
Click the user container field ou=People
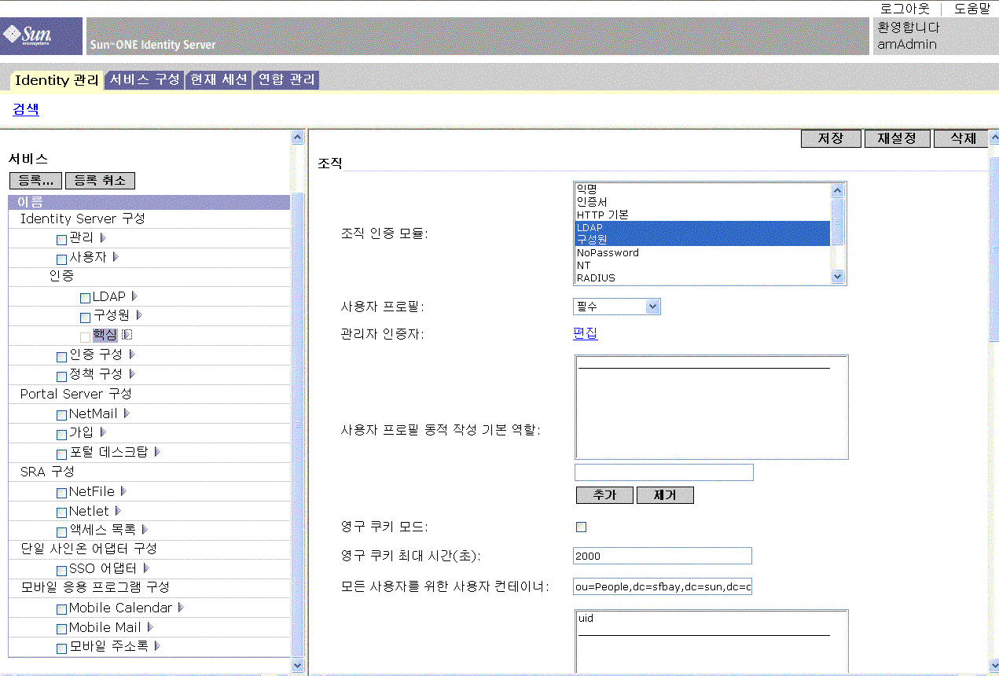click(663, 586)
